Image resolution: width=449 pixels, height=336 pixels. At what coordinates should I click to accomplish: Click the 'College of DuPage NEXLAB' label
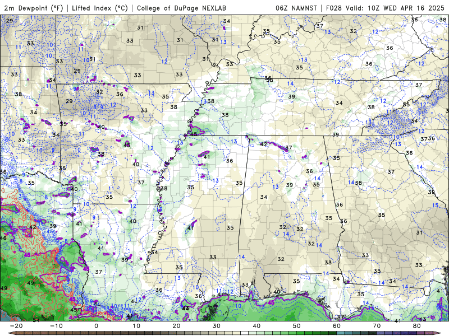pyautogui.click(x=181, y=8)
